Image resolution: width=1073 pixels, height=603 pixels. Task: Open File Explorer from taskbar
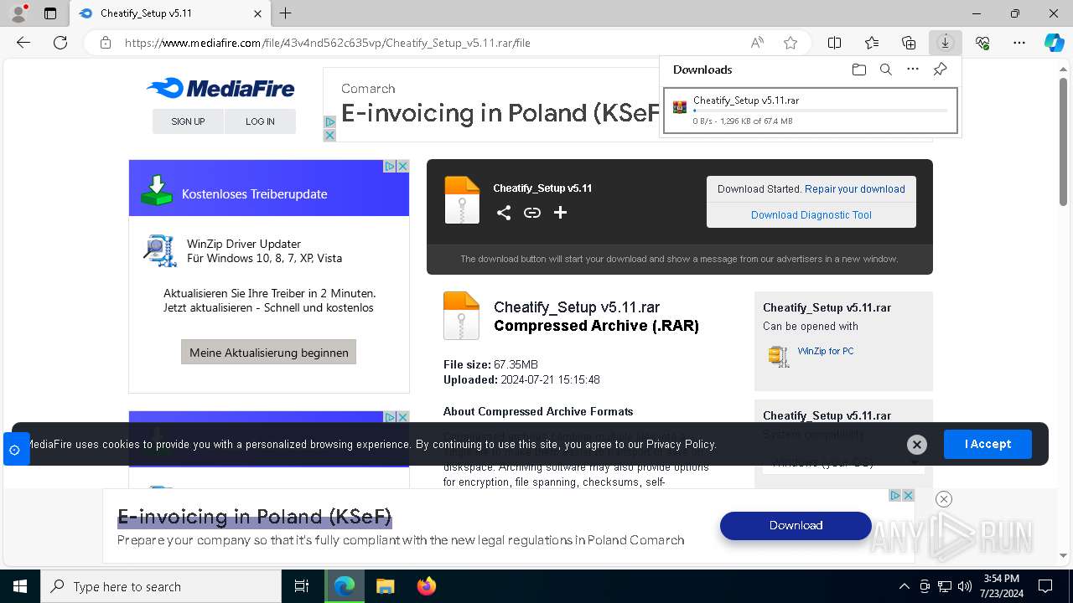[x=385, y=586]
